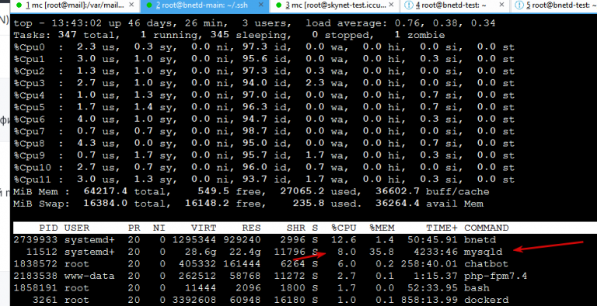Click the COMMAND column header
The height and width of the screenshot is (306, 597).
pos(486,228)
